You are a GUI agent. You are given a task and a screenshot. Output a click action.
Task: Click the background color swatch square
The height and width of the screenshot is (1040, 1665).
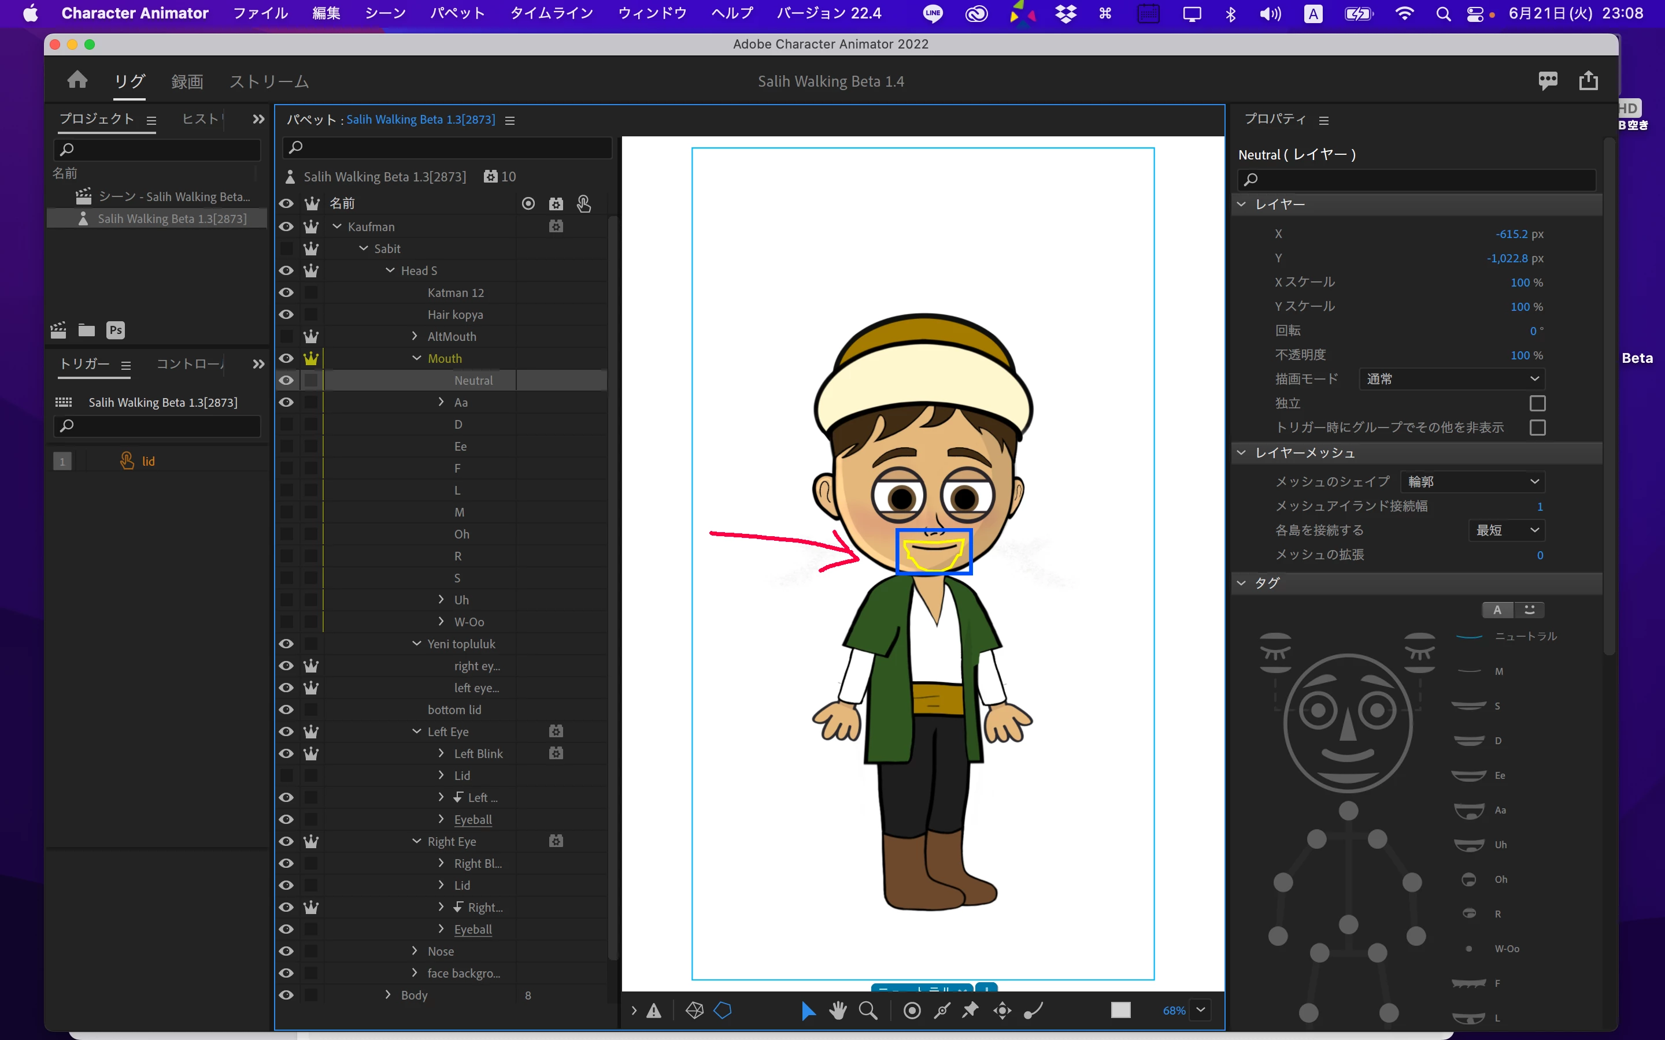[1120, 1010]
